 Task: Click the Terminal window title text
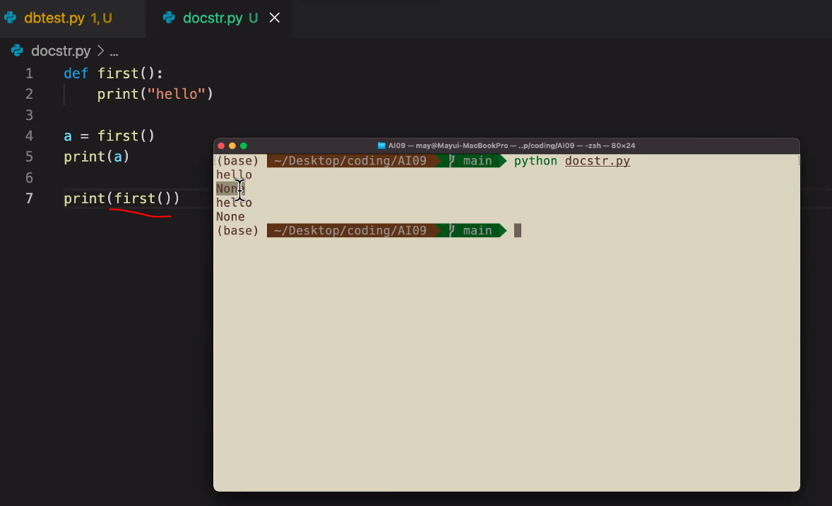[511, 146]
